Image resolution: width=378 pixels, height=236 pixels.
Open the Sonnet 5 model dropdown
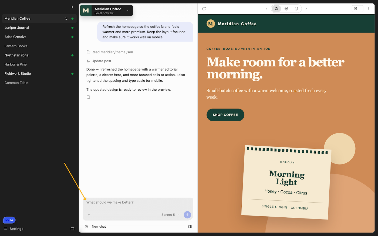click(x=170, y=215)
